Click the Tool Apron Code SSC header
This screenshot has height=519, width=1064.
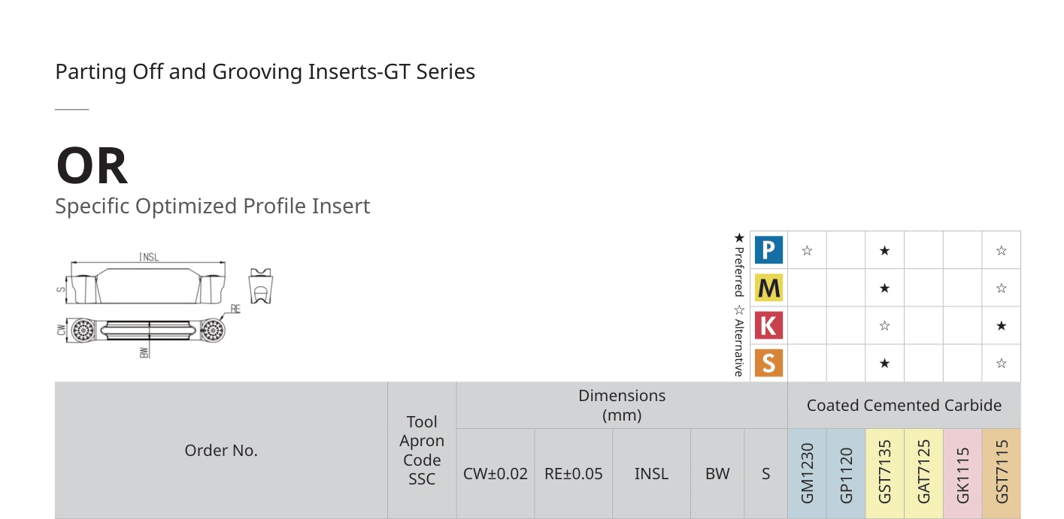tap(422, 451)
